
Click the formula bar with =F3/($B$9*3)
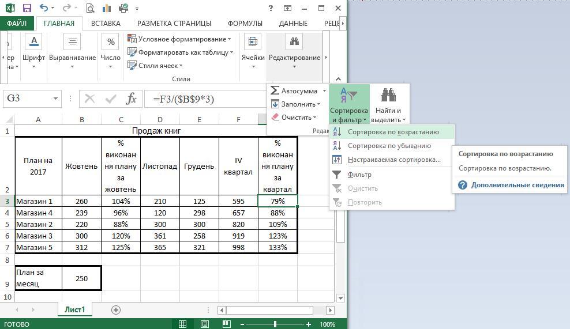tap(205, 99)
